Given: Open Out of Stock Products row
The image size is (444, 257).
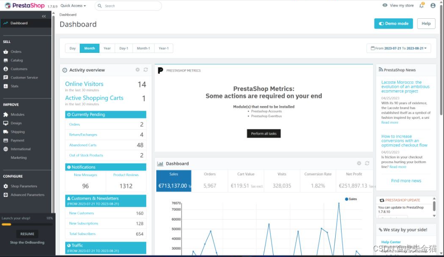Looking at the screenshot, I should point(106,155).
